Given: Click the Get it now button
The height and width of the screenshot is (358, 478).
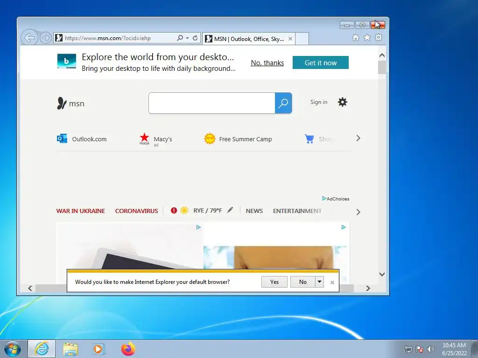Looking at the screenshot, I should (320, 62).
